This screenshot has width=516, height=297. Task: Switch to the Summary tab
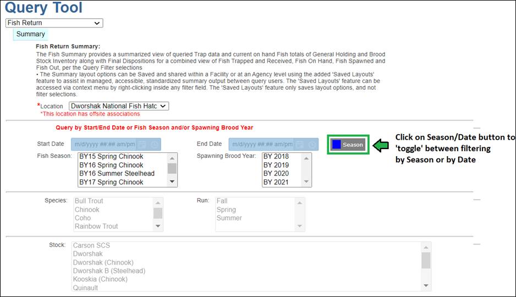pyautogui.click(x=30, y=34)
